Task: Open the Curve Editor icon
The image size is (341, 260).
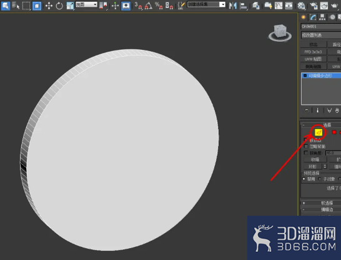Action: pyautogui.click(x=279, y=6)
